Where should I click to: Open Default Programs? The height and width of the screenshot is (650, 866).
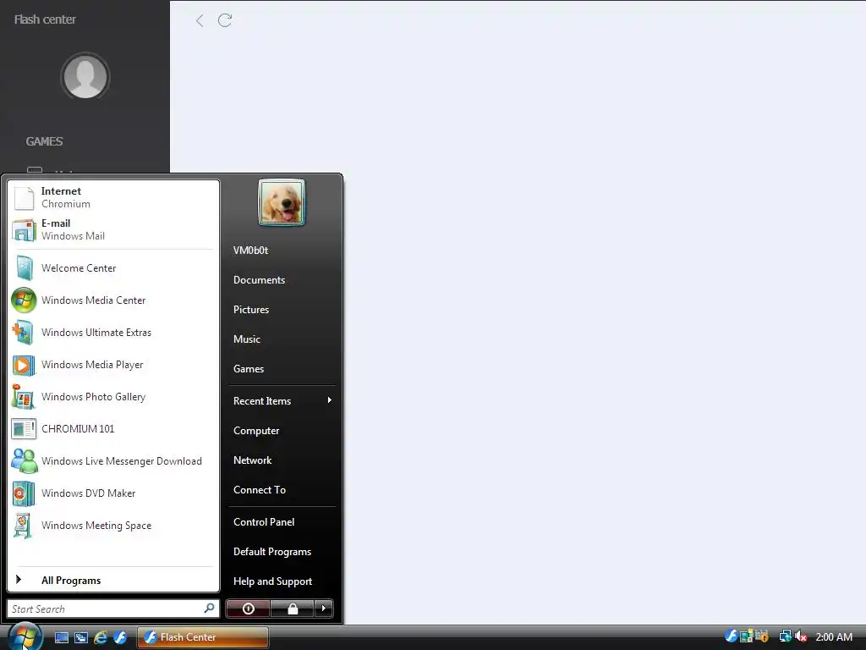pyautogui.click(x=282, y=552)
